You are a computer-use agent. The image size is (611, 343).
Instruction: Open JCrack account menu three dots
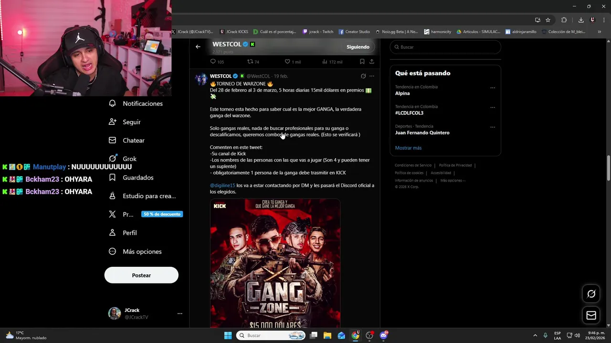coord(180,313)
